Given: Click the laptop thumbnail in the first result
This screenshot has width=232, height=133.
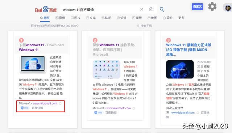Looking at the screenshot, I should [x=33, y=64].
